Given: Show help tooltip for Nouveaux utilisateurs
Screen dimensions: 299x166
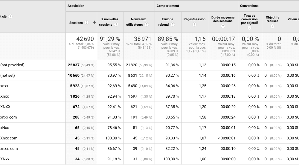Looking at the screenshot, I should pos(147,25).
